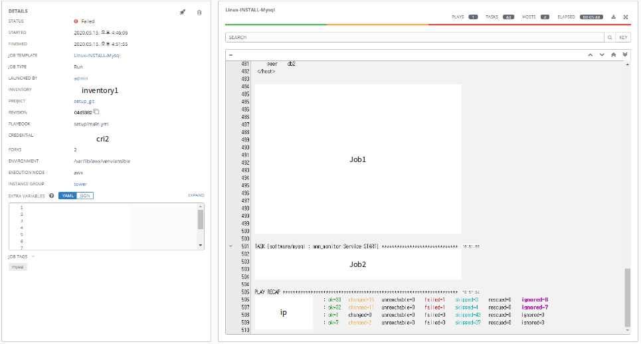Click orange status bar segment
Image resolution: width=641 pixels, height=344 pixels.
point(377,25)
